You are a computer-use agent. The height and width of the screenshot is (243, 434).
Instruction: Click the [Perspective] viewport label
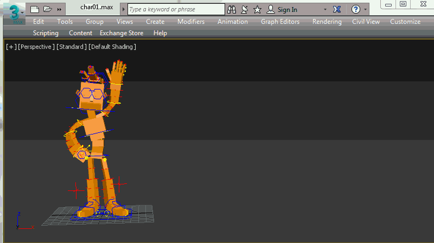[x=36, y=47]
